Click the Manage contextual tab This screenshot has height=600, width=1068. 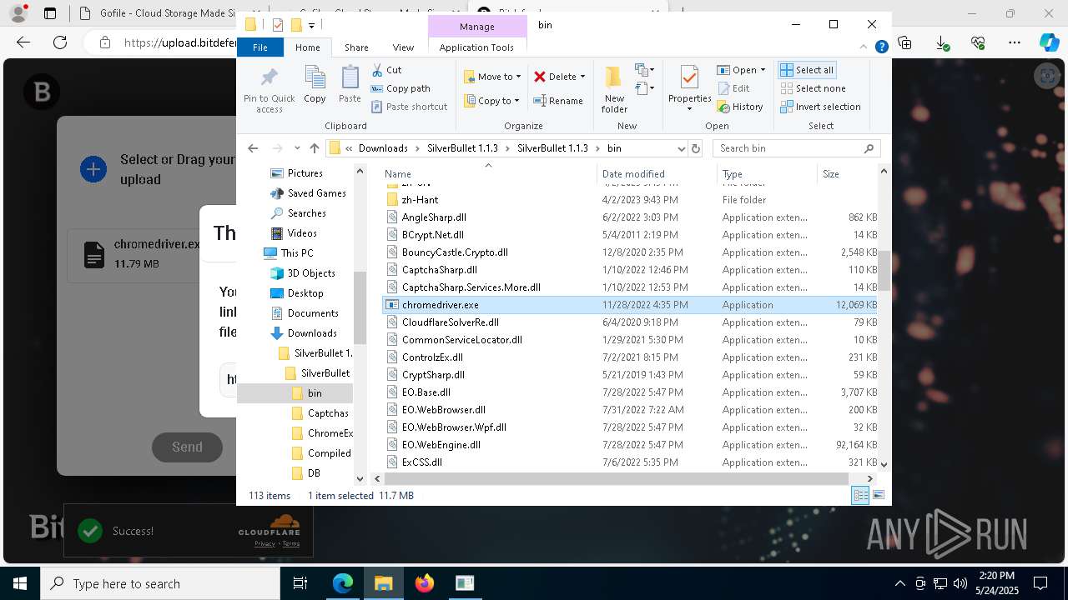(476, 27)
